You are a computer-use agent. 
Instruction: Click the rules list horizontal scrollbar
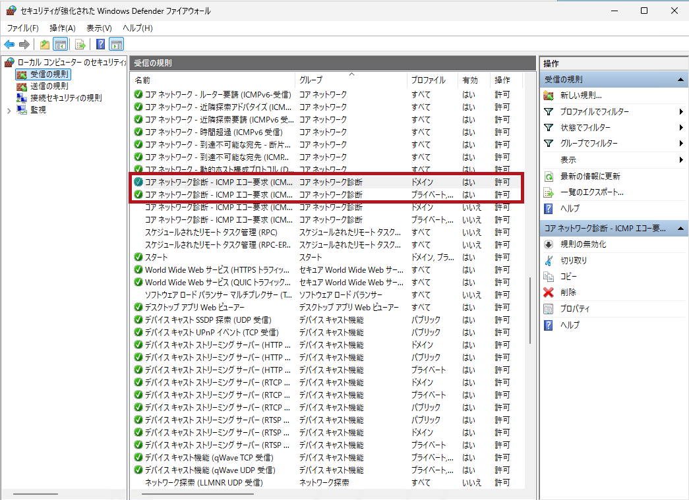(198, 495)
